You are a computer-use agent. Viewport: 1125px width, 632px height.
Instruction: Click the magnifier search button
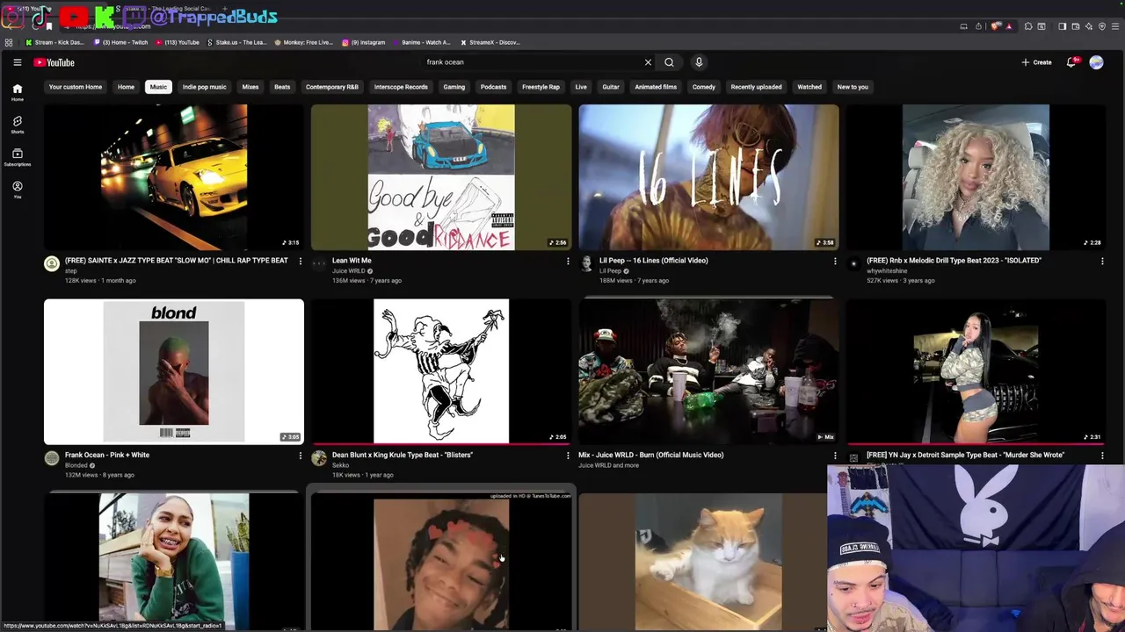tap(669, 62)
